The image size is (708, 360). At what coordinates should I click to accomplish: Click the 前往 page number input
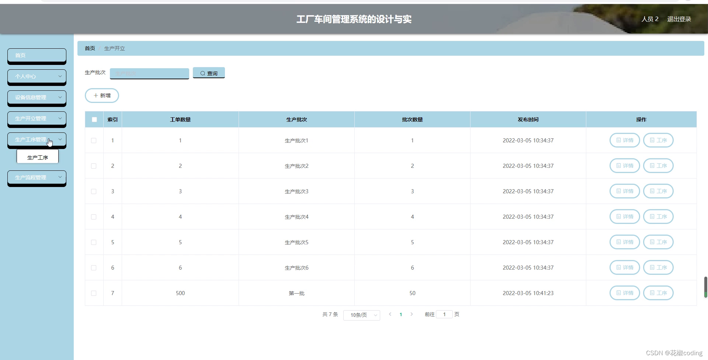[x=444, y=314]
